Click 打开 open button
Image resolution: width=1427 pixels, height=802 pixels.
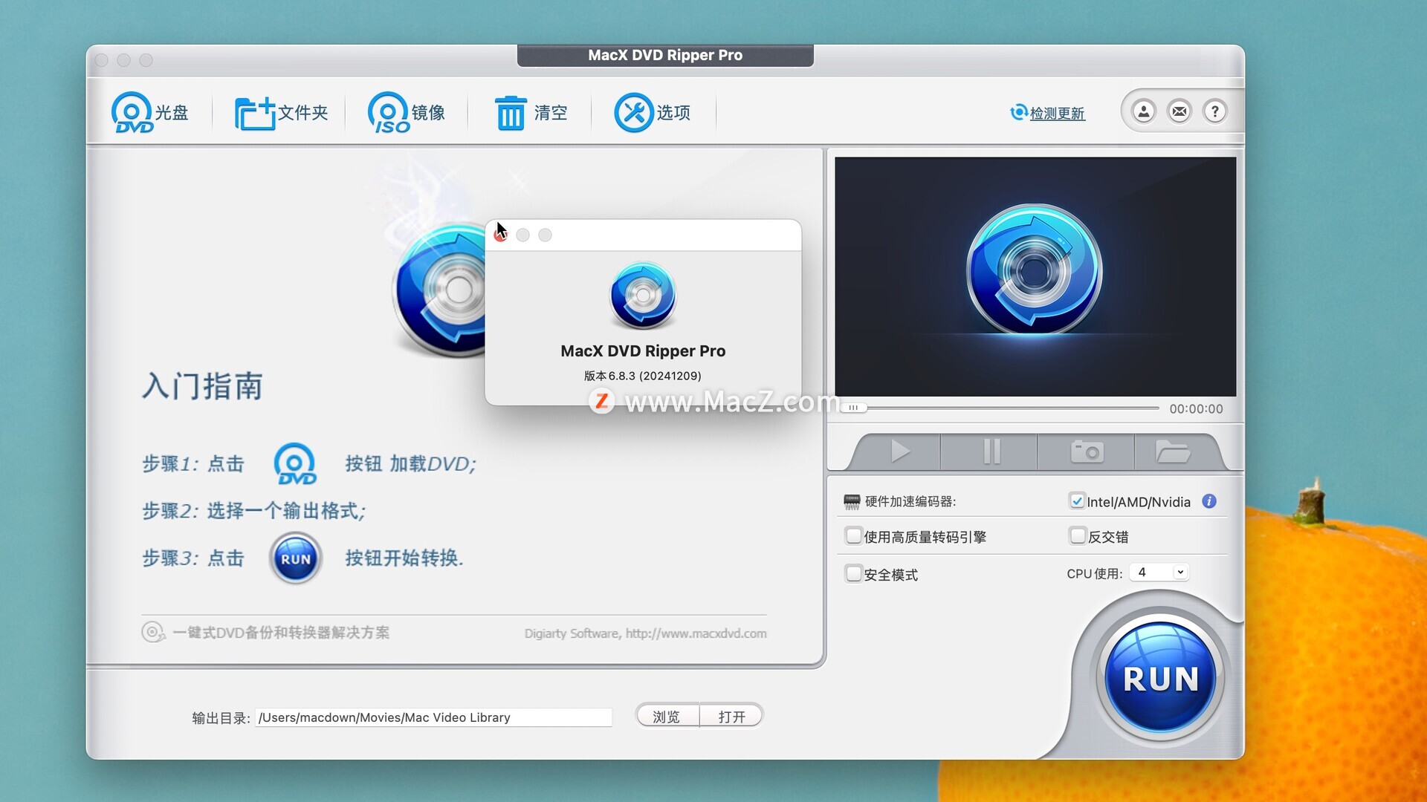click(731, 717)
